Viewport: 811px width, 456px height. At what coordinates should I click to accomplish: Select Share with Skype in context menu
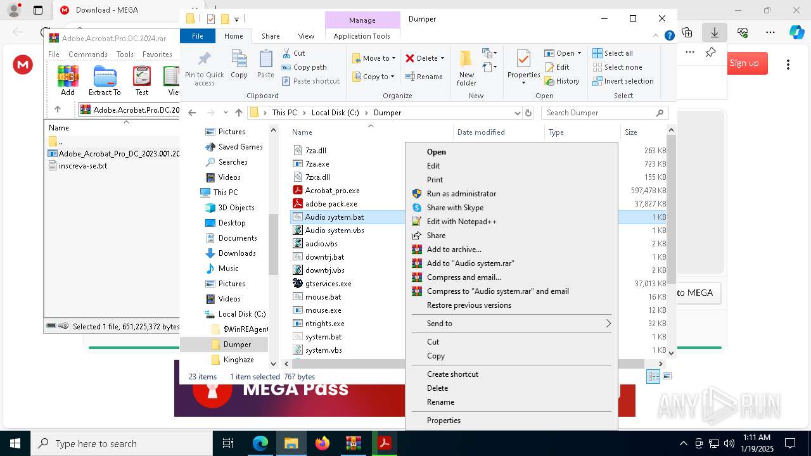(512, 208)
